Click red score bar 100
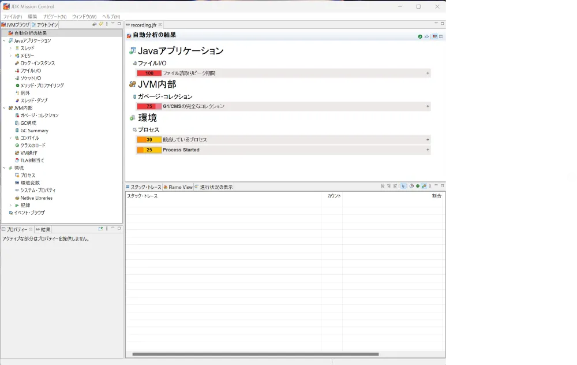This screenshot has width=577, height=365. (149, 73)
